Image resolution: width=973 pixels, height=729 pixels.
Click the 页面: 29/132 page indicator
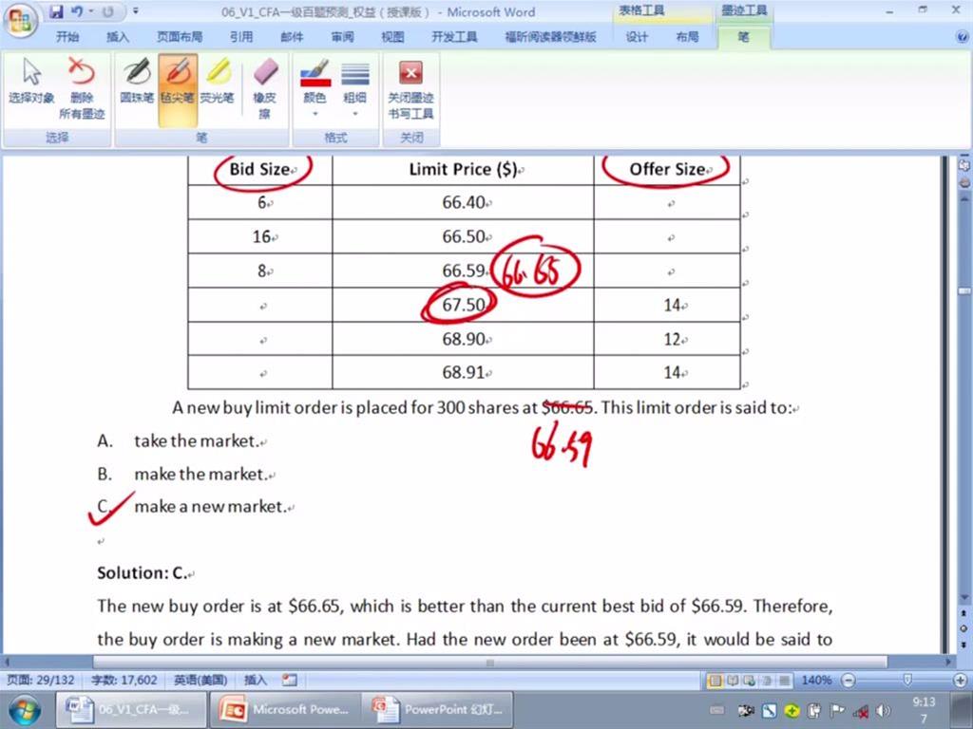40,680
